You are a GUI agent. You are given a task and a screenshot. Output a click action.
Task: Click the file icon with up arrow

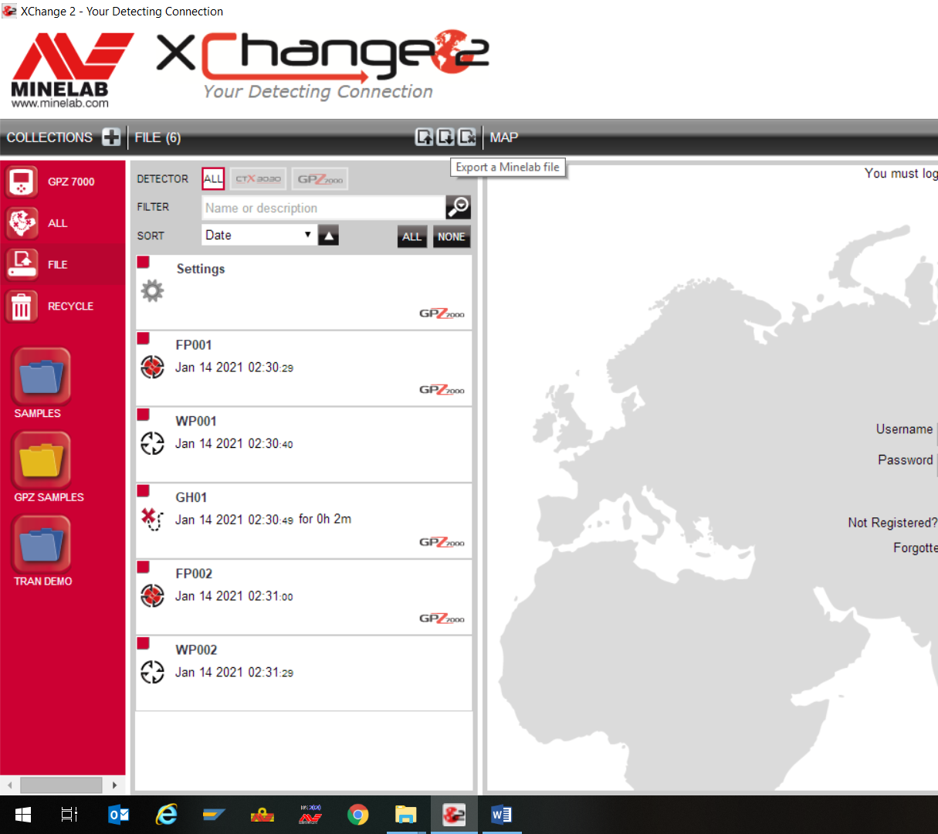coord(424,137)
